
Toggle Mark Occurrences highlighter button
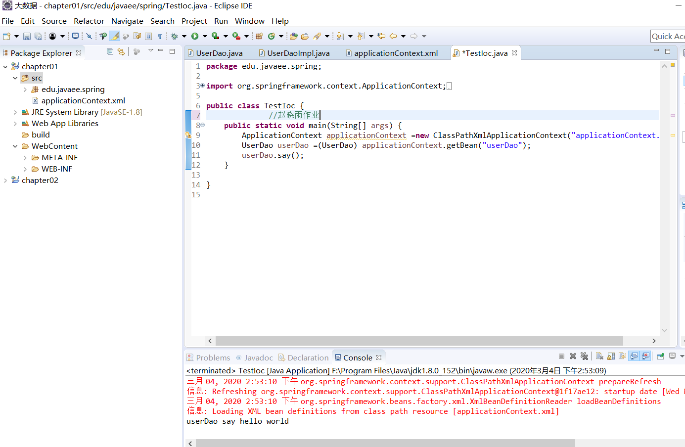point(115,36)
